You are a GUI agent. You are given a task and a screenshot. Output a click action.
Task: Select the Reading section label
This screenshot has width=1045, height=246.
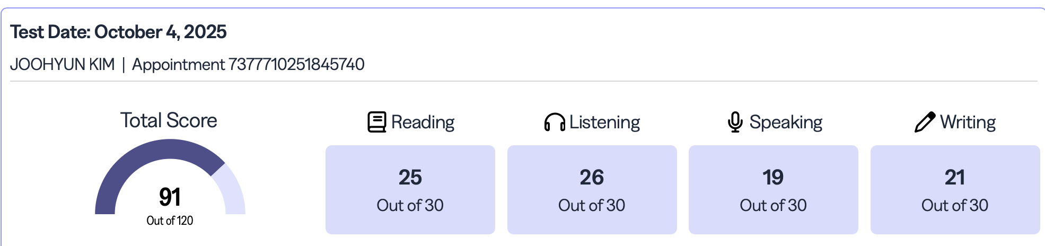pos(423,122)
